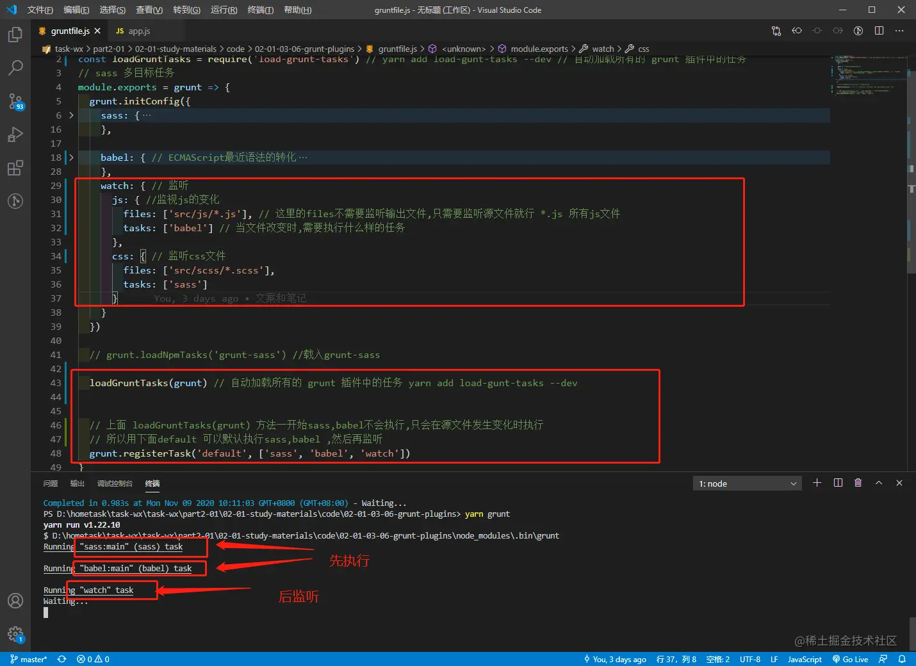
Task: Switch branch via master* in status bar
Action: click(29, 659)
